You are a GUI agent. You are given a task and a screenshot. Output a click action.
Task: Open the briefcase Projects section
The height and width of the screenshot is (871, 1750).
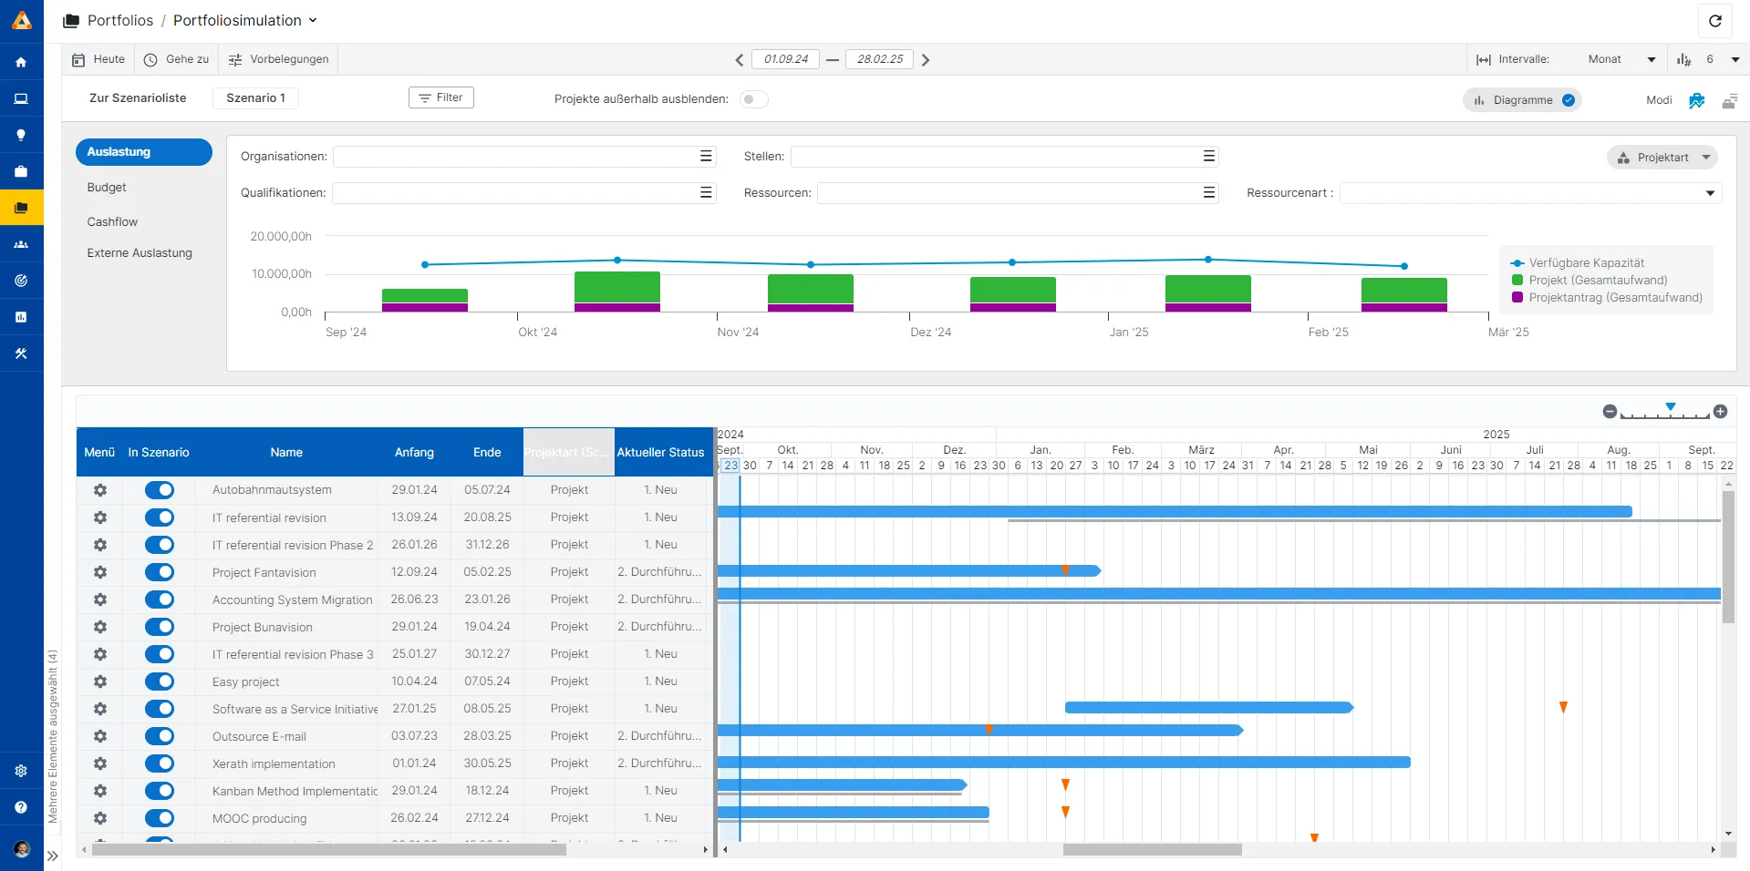(22, 171)
